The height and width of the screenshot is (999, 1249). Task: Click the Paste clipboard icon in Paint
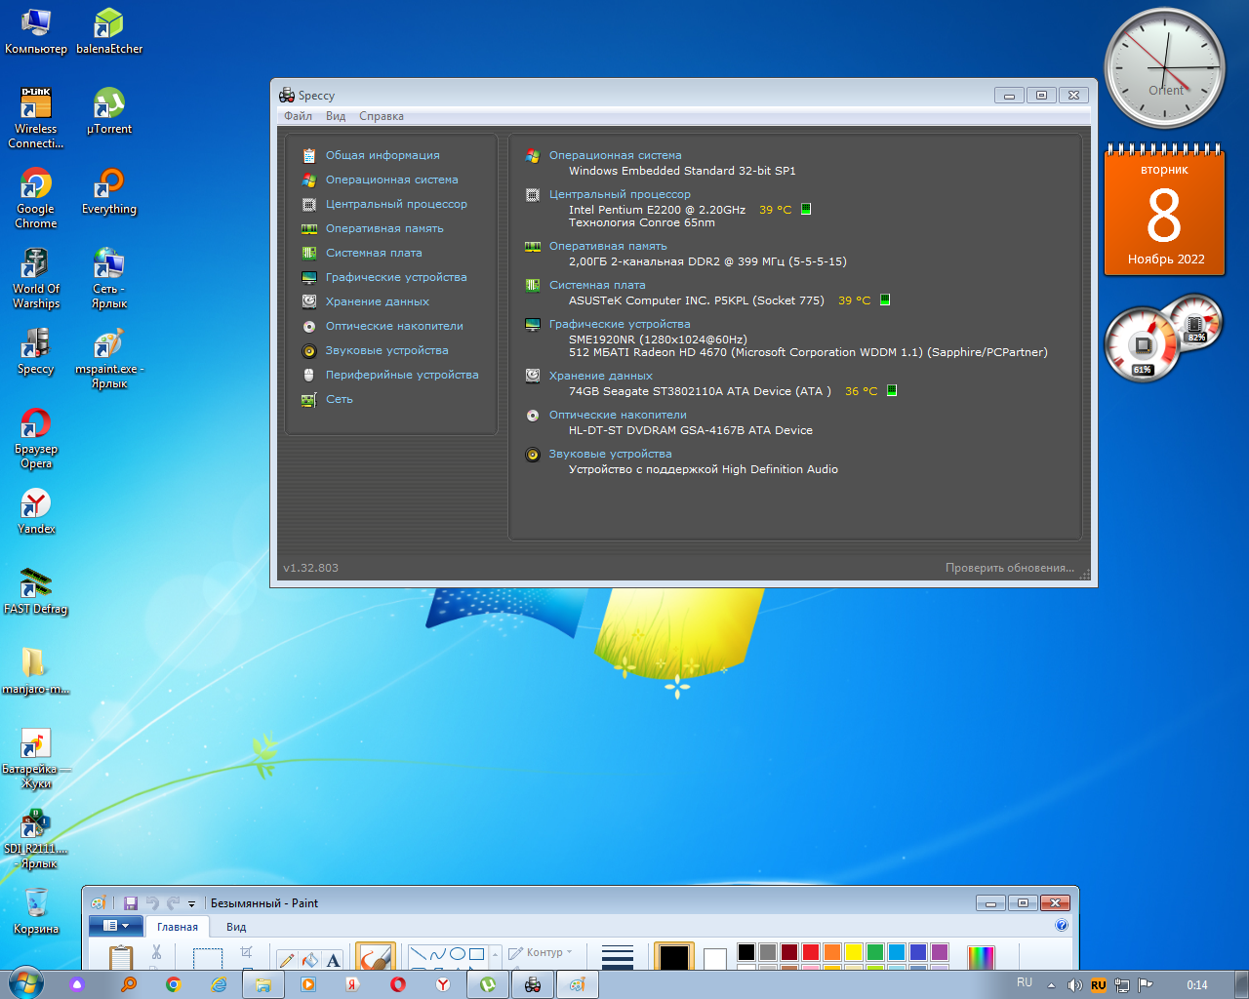[121, 957]
